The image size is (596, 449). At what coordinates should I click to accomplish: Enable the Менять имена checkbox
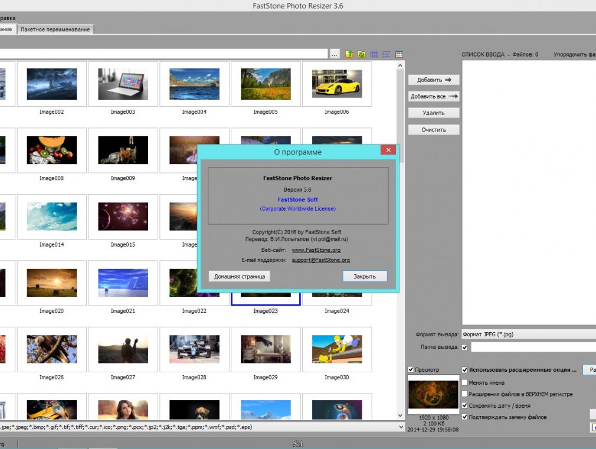(464, 382)
